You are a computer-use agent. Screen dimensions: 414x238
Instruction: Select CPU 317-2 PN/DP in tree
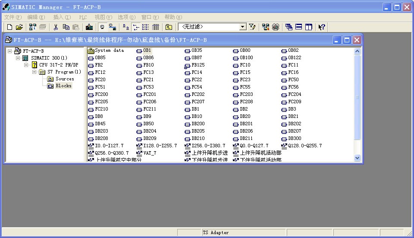click(x=59, y=65)
